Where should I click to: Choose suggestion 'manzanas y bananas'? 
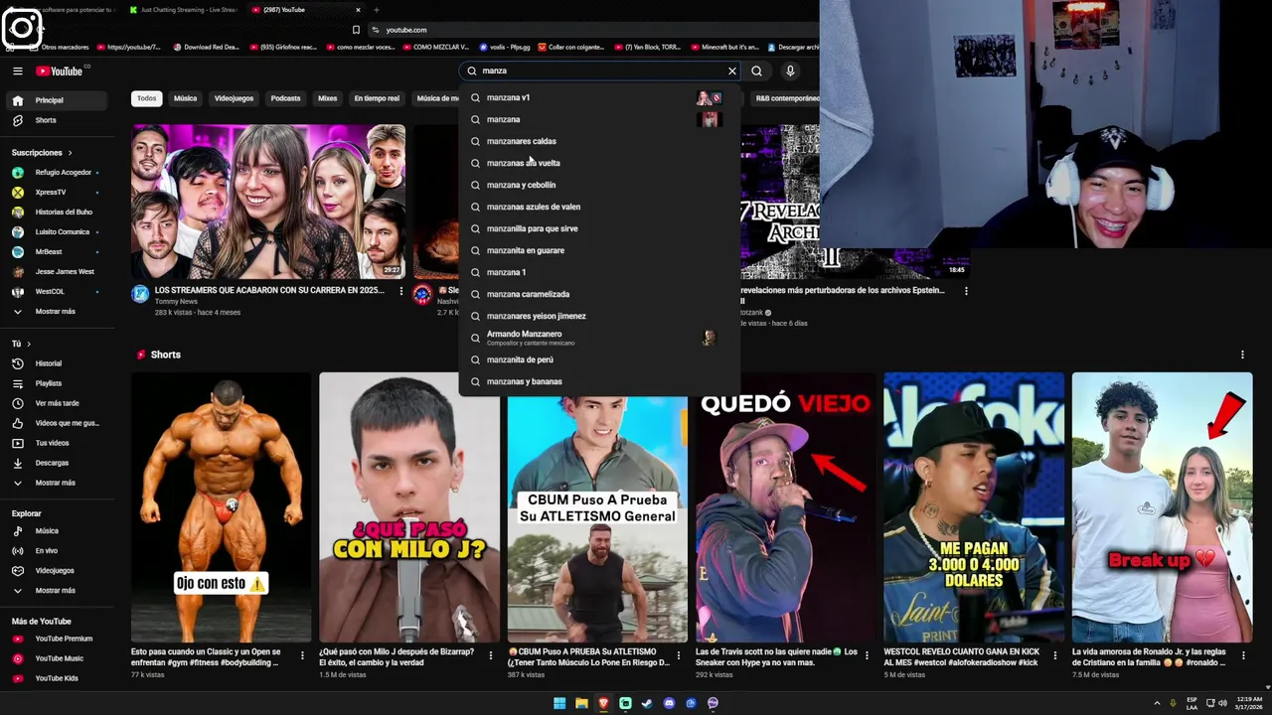coord(599,381)
